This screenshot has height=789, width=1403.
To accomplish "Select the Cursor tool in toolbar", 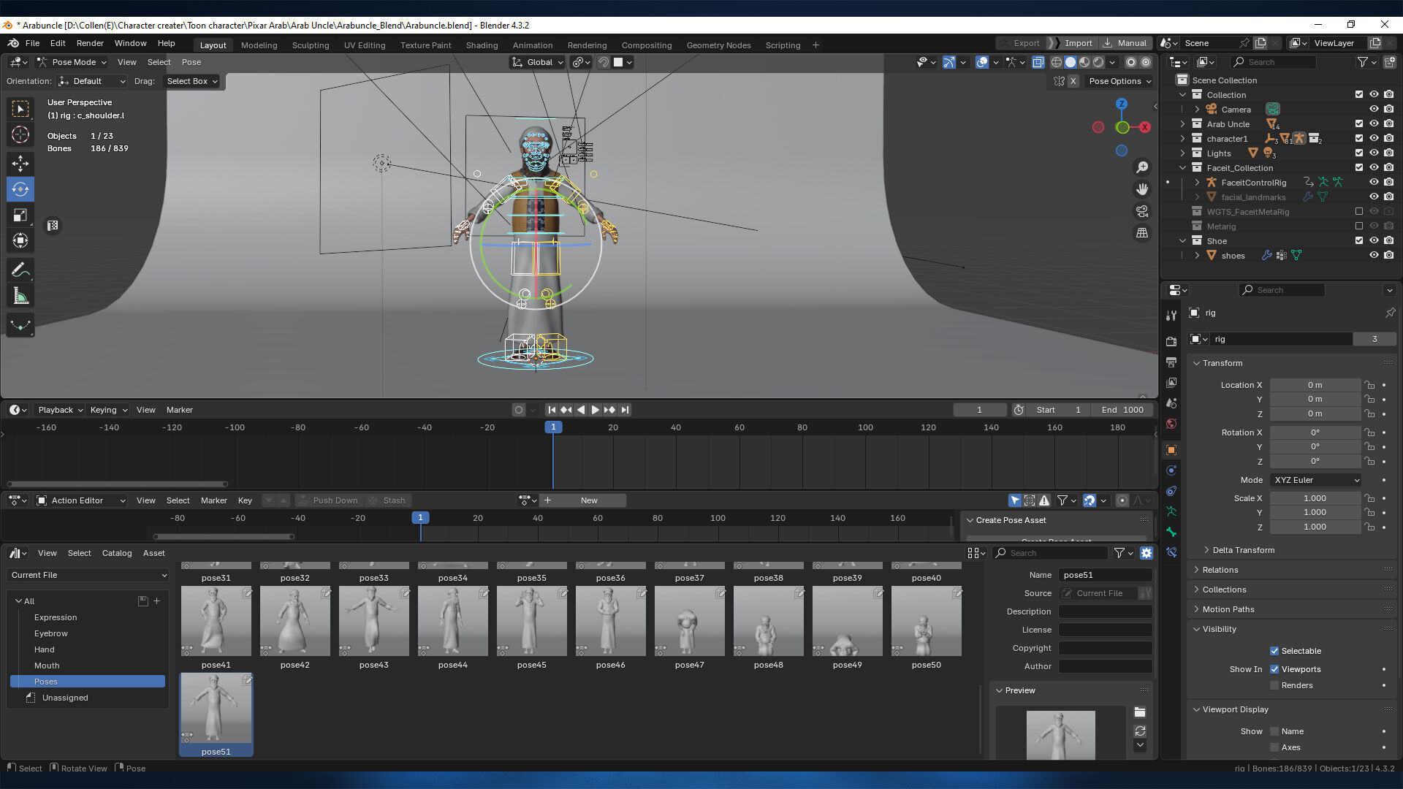I will tap(20, 134).
